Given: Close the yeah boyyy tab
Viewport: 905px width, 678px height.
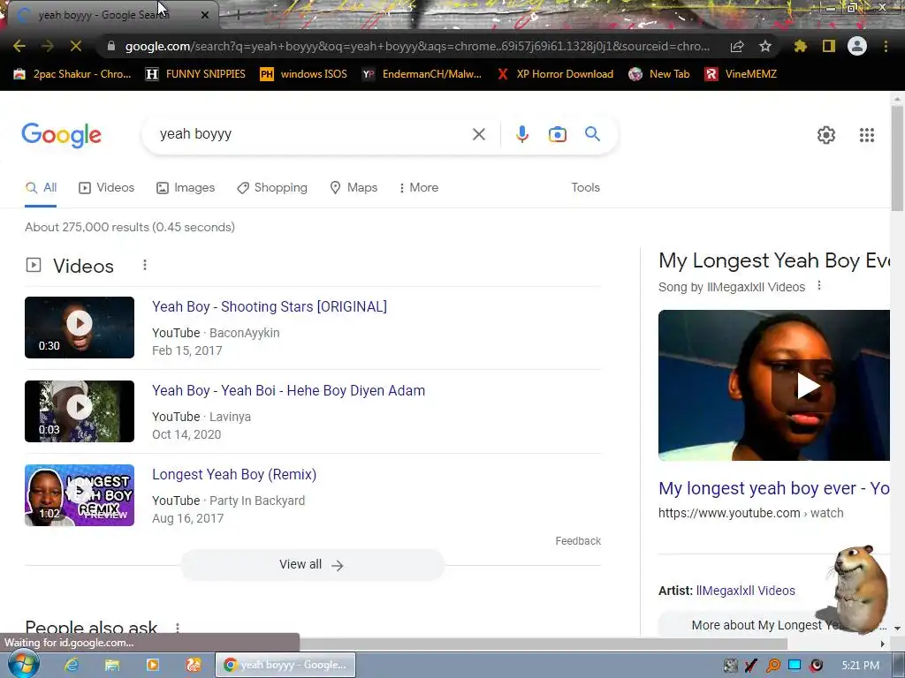Looking at the screenshot, I should (205, 15).
